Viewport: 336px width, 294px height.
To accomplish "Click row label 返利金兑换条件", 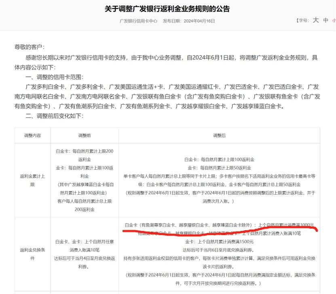I will pos(33,254).
